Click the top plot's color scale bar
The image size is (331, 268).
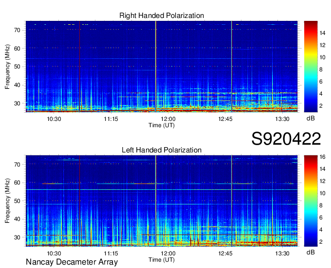(x=311, y=67)
